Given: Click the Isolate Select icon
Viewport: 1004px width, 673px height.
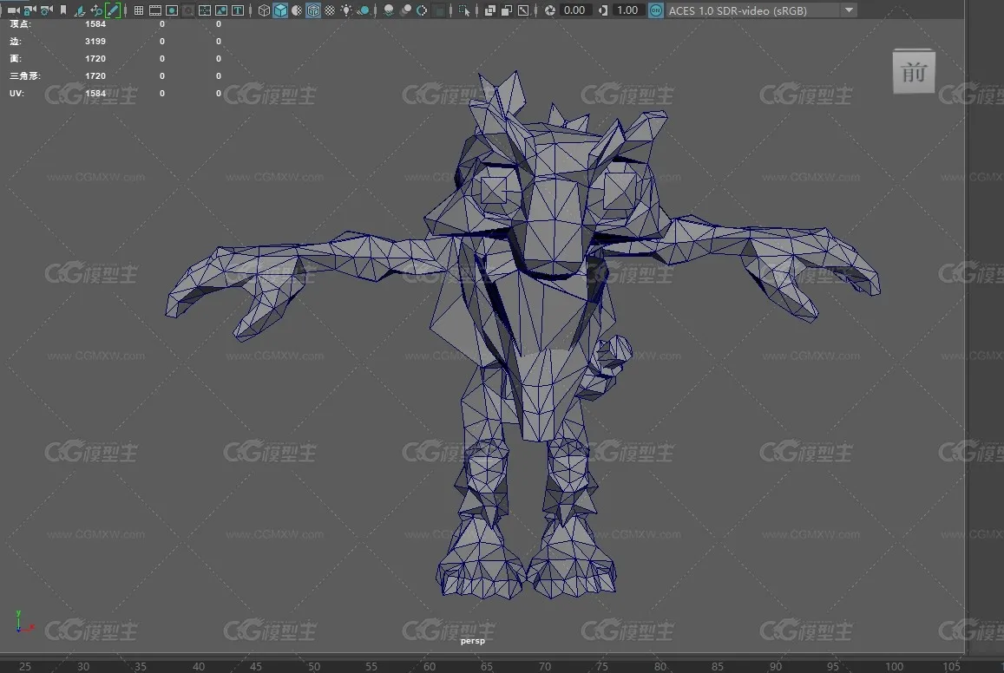Looking at the screenshot, I should point(464,10).
